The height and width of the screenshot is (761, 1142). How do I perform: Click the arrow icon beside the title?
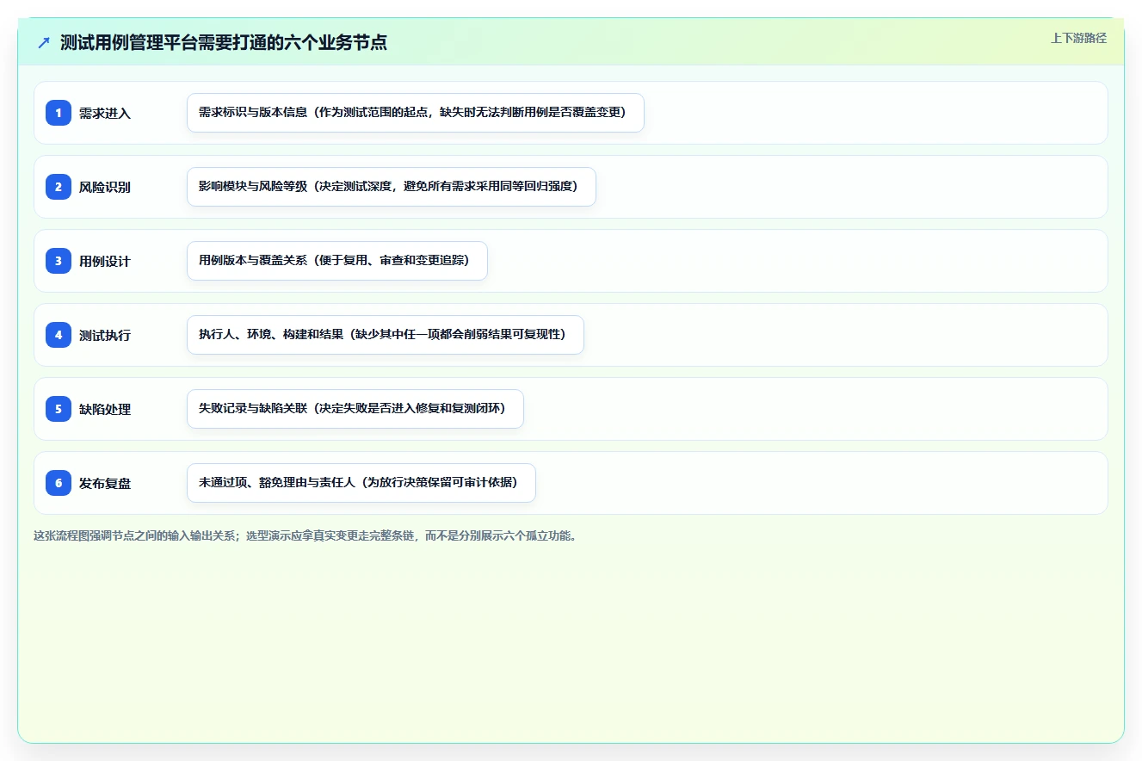pyautogui.click(x=44, y=43)
